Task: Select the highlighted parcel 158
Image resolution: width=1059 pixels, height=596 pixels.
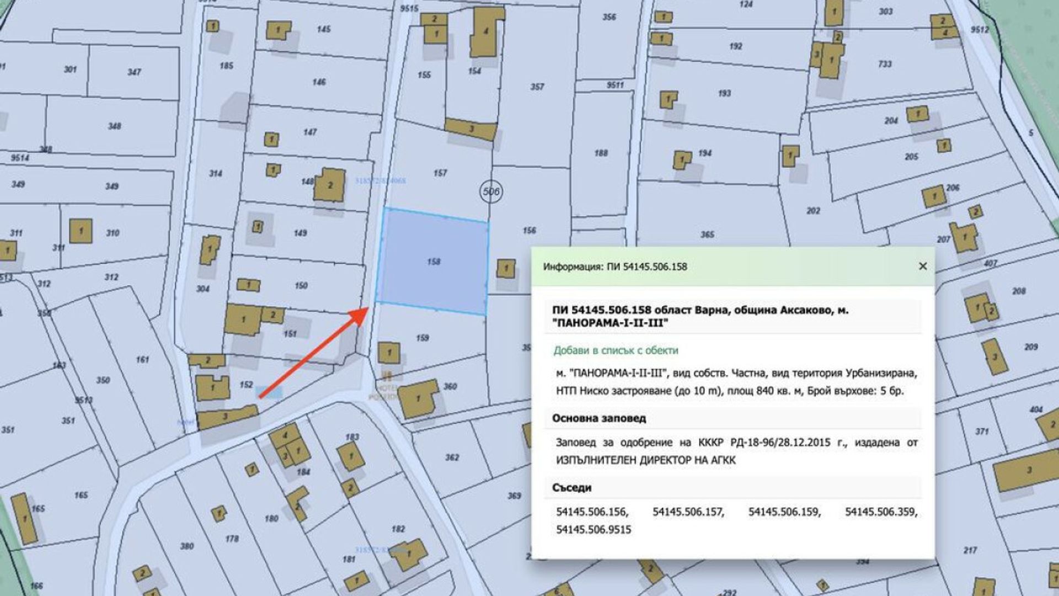Action: point(433,262)
